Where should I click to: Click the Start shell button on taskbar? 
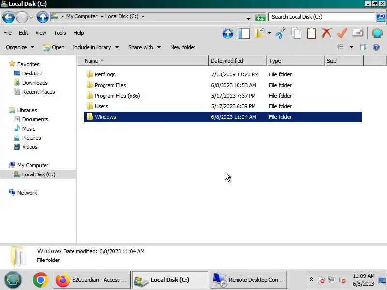pyautogui.click(x=13, y=280)
